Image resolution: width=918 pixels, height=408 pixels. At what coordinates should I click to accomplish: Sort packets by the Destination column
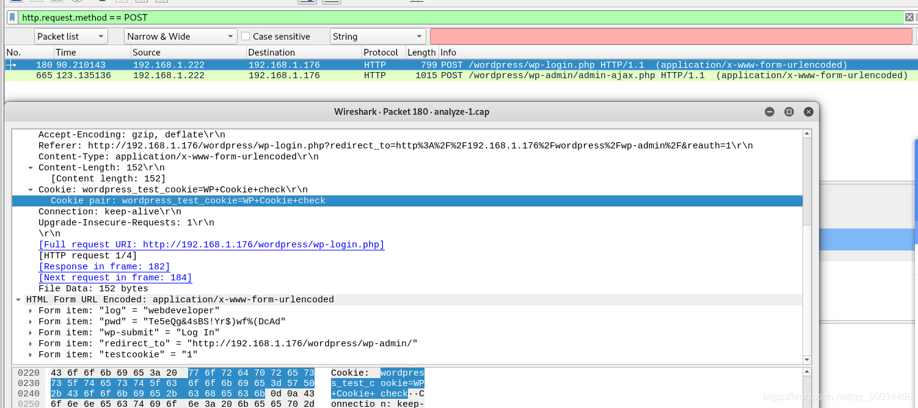click(303, 53)
